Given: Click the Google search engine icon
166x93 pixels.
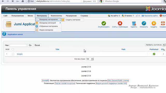Looking at the screenshot, I should 101,1.
